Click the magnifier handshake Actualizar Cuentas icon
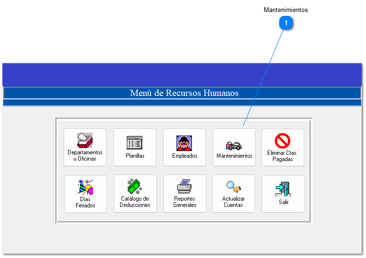This screenshot has height=258, width=366. (x=233, y=187)
